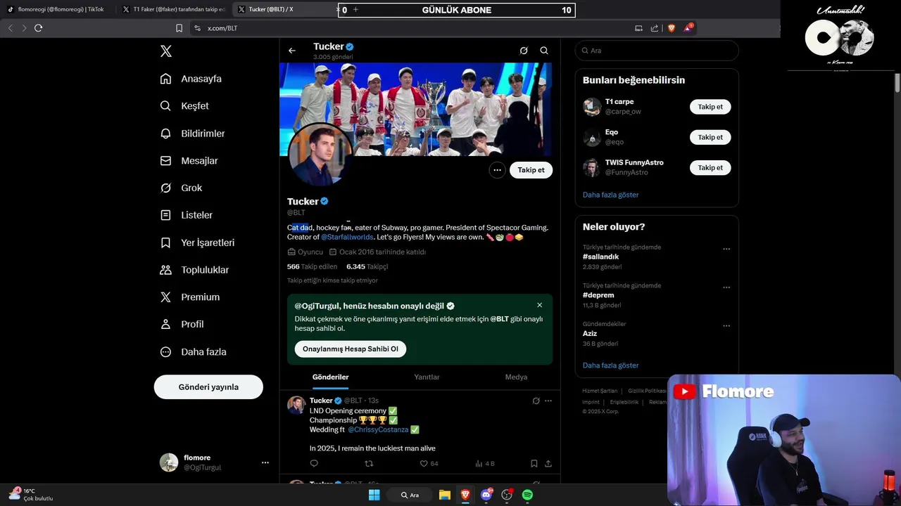Share Tucker's post

(548, 464)
